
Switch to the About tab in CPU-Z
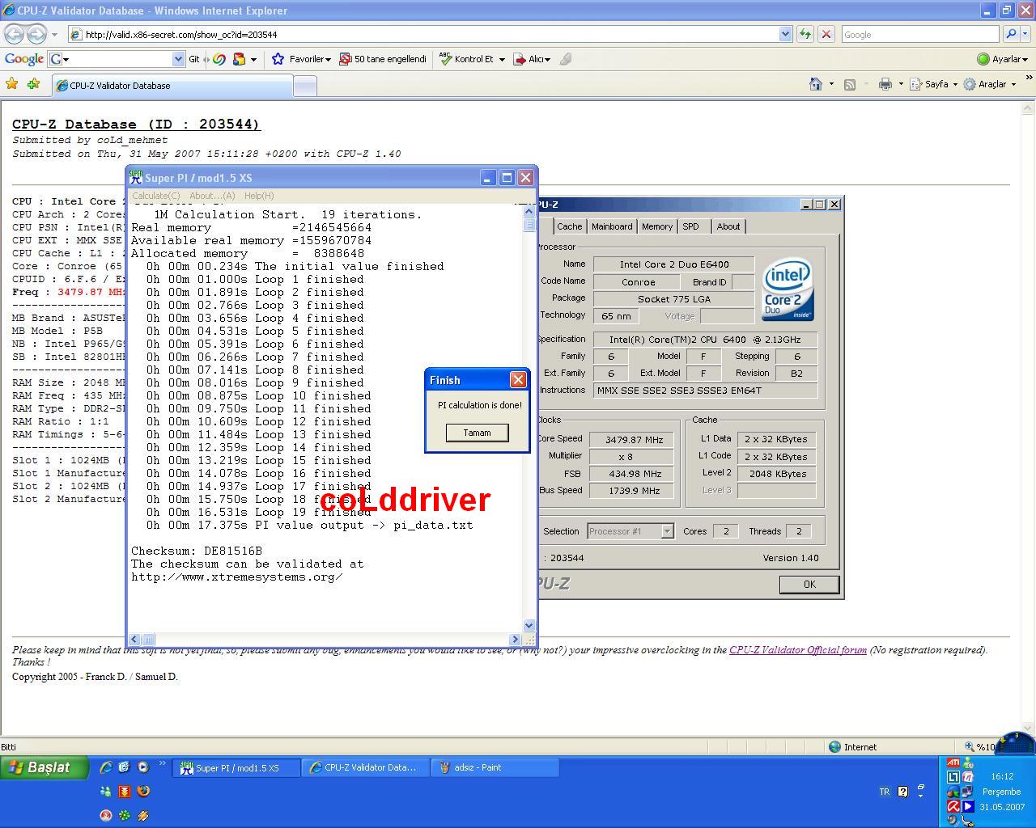pyautogui.click(x=728, y=226)
